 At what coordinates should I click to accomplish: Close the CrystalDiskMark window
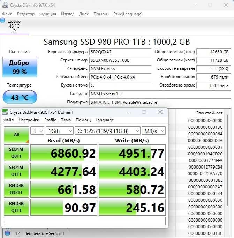pyautogui.click(x=160, y=112)
